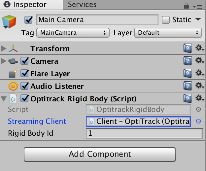Pick object for Streaming Client field

(198, 121)
